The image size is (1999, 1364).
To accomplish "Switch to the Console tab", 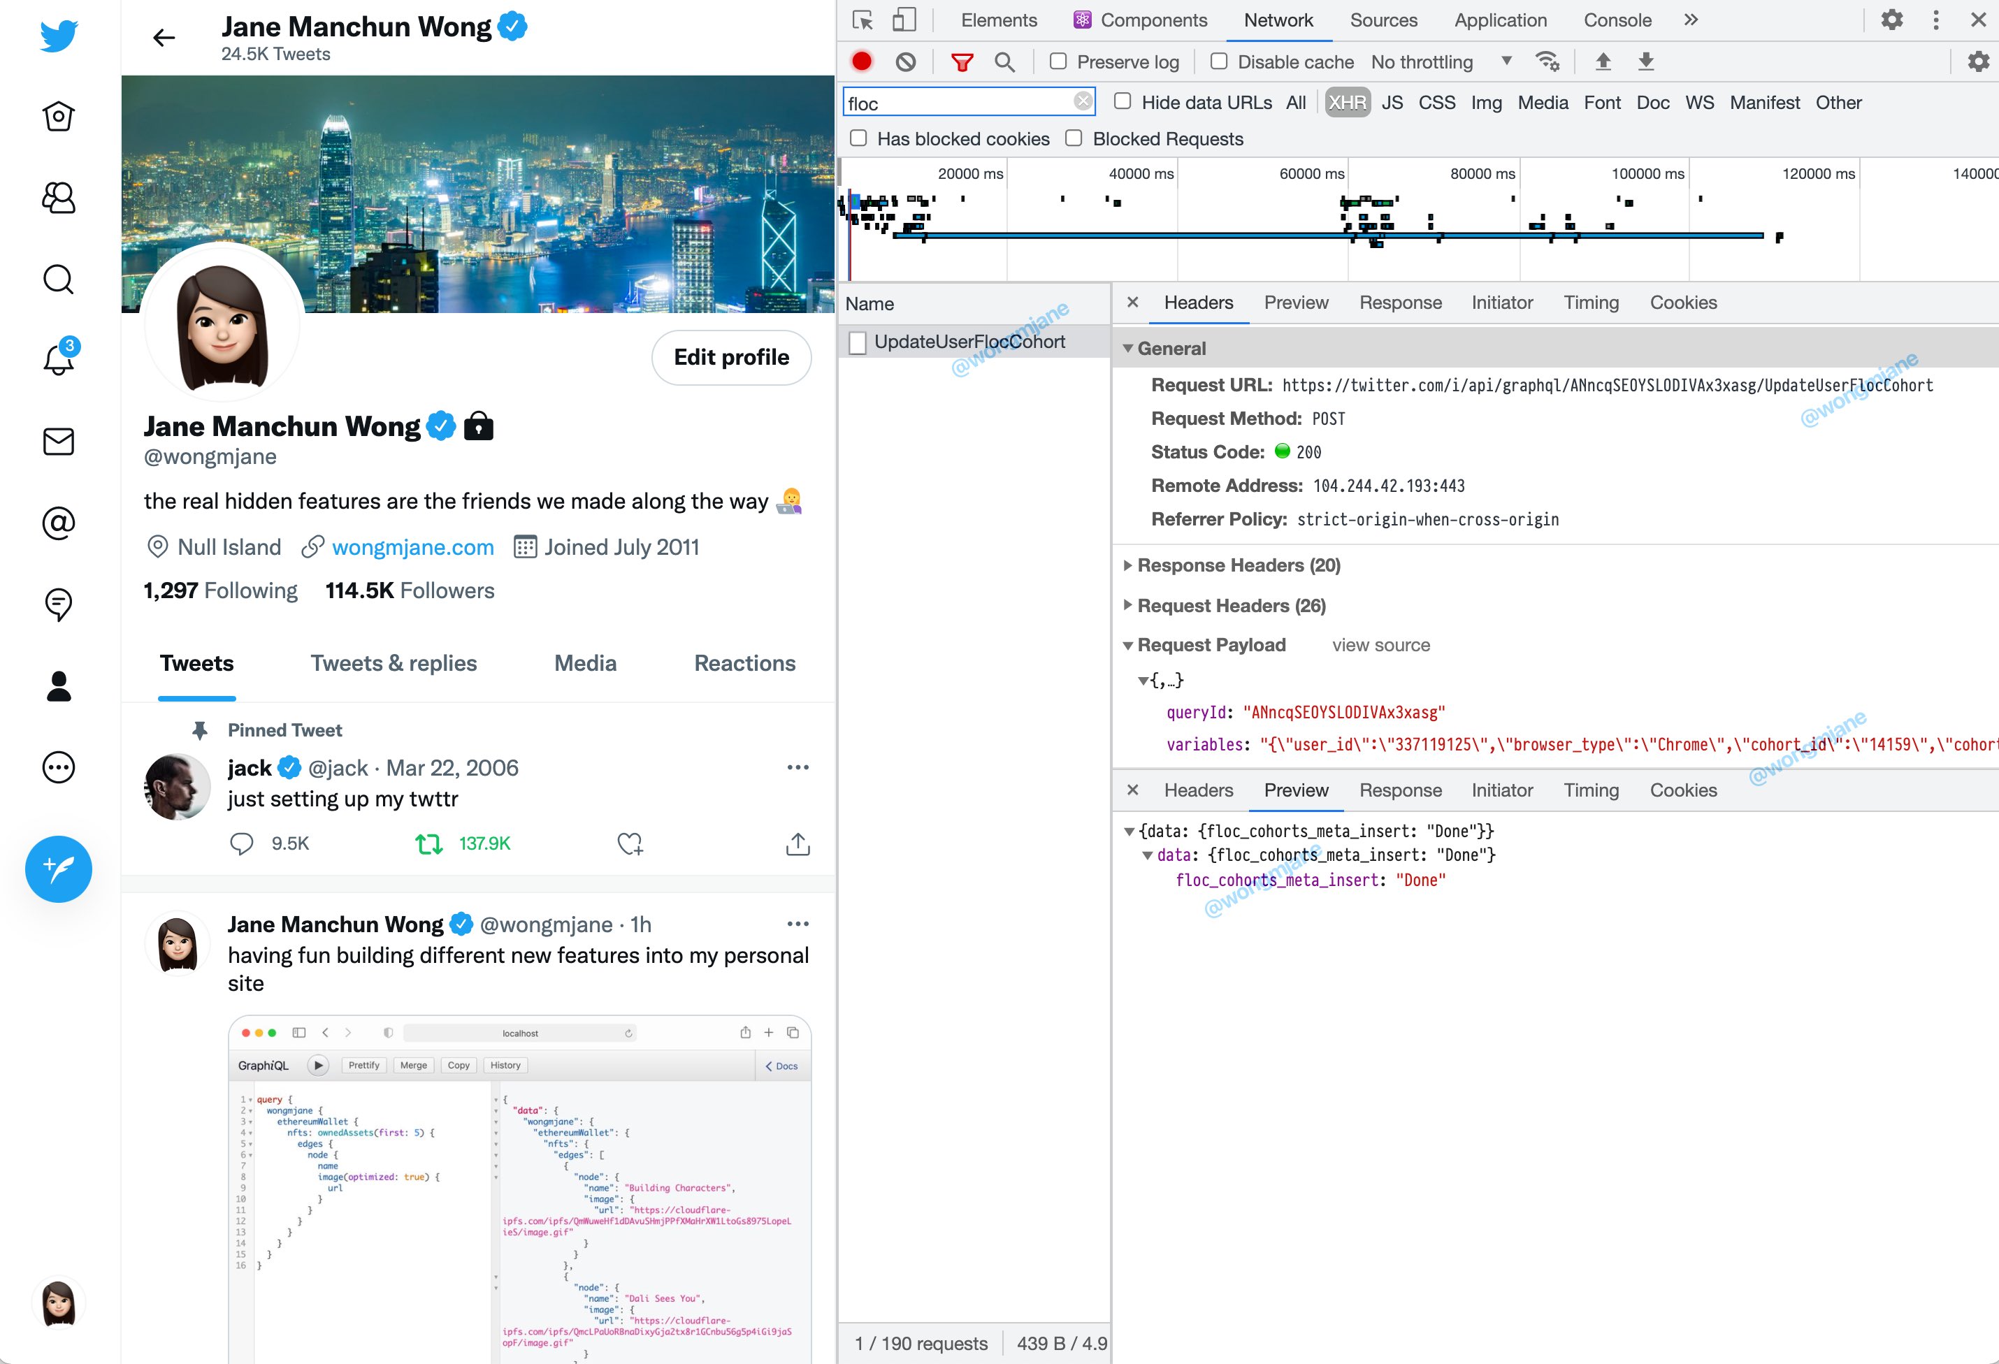I will point(1617,20).
